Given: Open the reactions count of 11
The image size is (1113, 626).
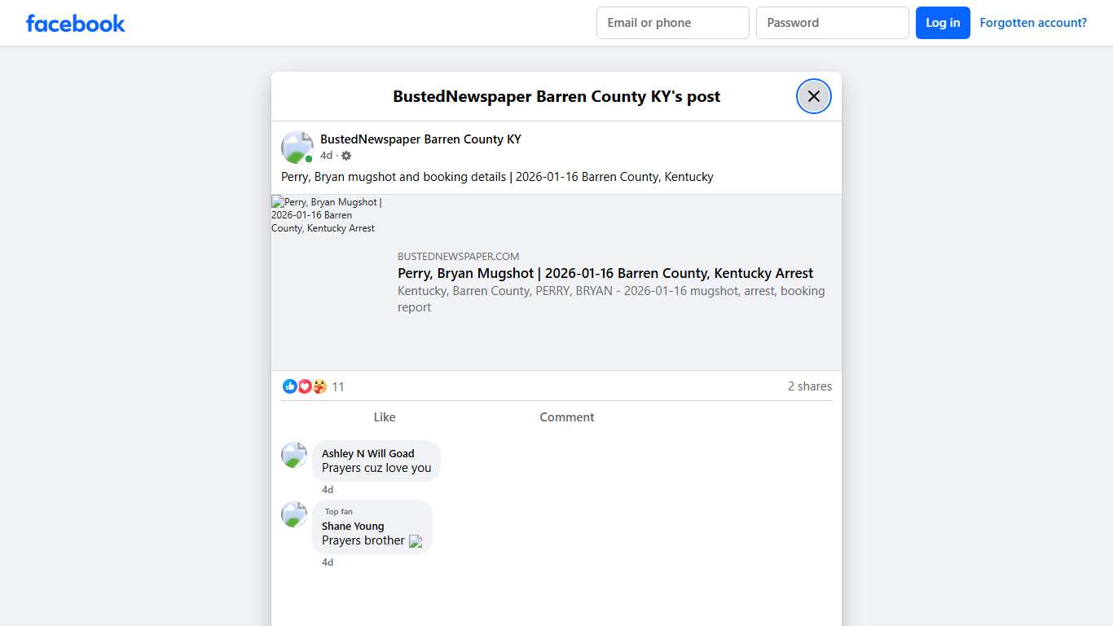Looking at the screenshot, I should tap(338, 387).
